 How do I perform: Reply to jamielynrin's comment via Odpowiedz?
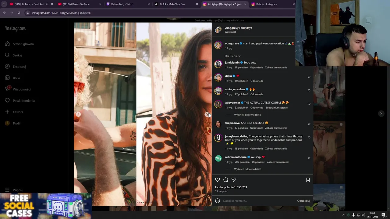click(x=256, y=68)
